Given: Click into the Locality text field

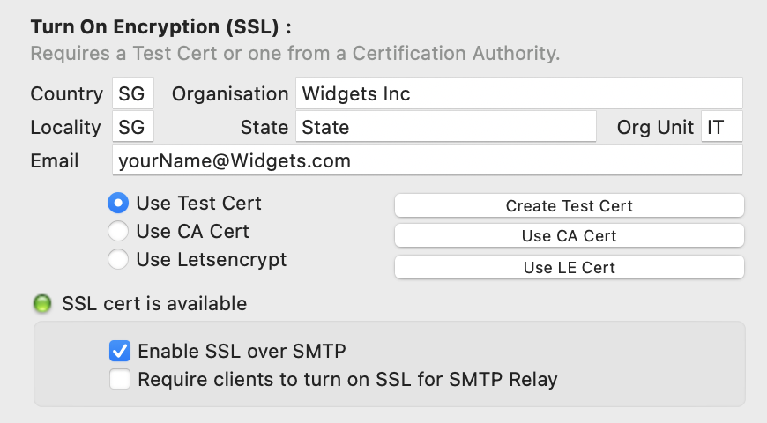Looking at the screenshot, I should (133, 127).
